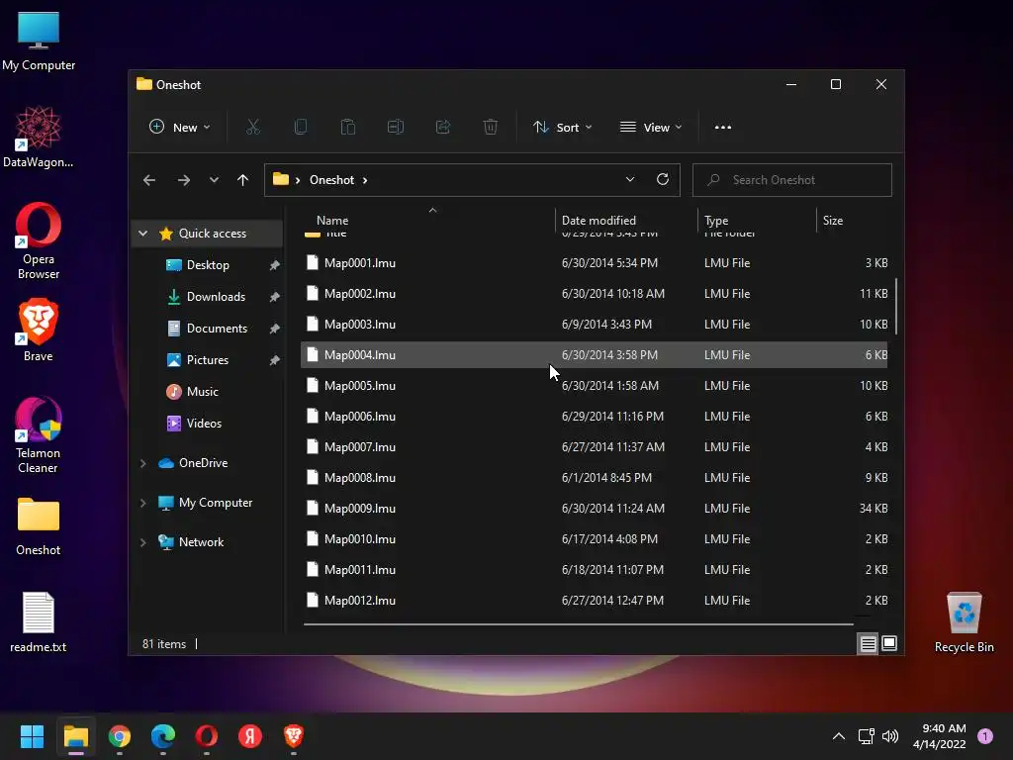Click the Windows Start button
This screenshot has width=1013, height=760.
32,736
